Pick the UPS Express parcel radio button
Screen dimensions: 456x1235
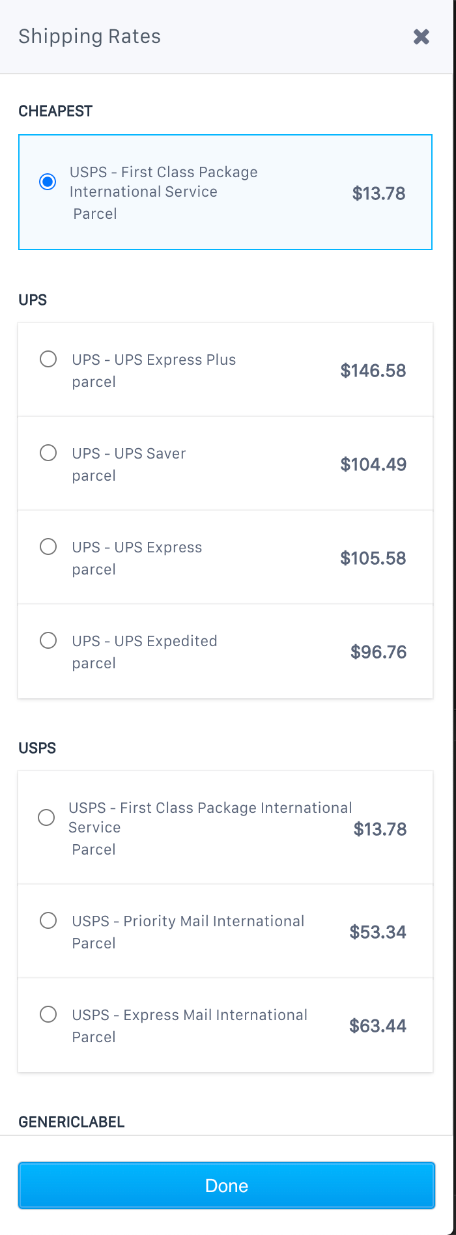tap(48, 547)
